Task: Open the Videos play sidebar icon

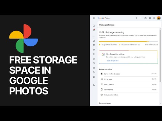Action: click(94, 59)
